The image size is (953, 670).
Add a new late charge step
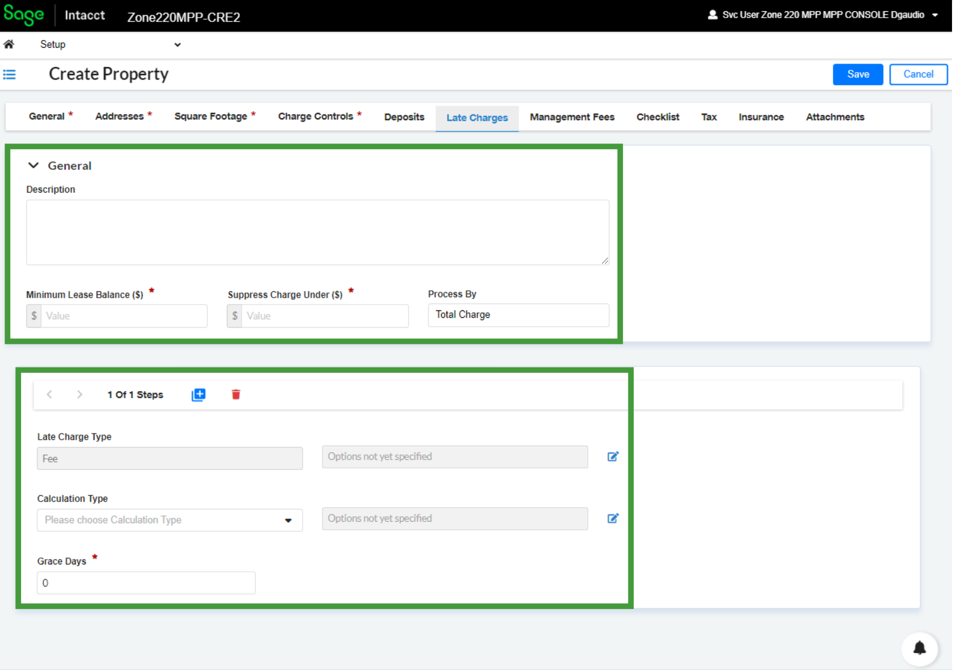point(198,394)
